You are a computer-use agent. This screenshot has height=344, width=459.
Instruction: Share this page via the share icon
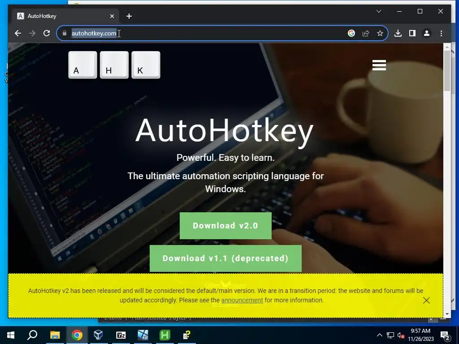coord(366,33)
